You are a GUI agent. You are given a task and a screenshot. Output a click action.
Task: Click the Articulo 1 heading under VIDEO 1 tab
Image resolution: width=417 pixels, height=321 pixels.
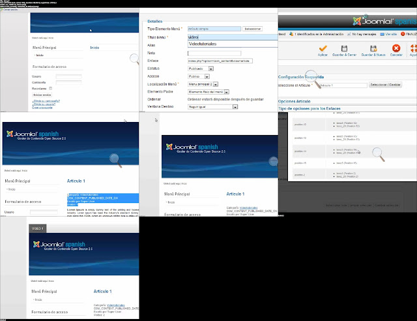103,292
